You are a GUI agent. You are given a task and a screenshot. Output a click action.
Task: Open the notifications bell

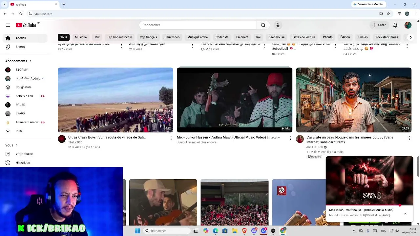coord(395,25)
